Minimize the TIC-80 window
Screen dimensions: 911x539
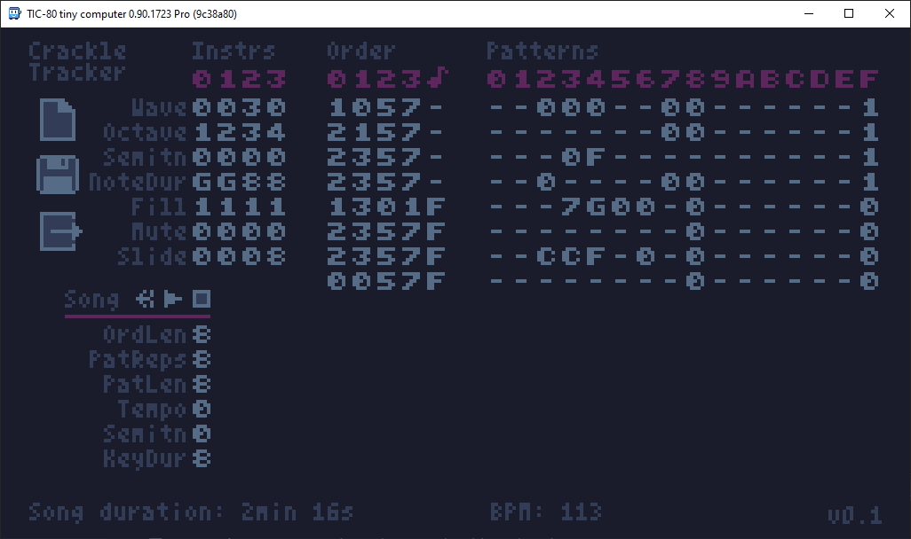click(809, 13)
